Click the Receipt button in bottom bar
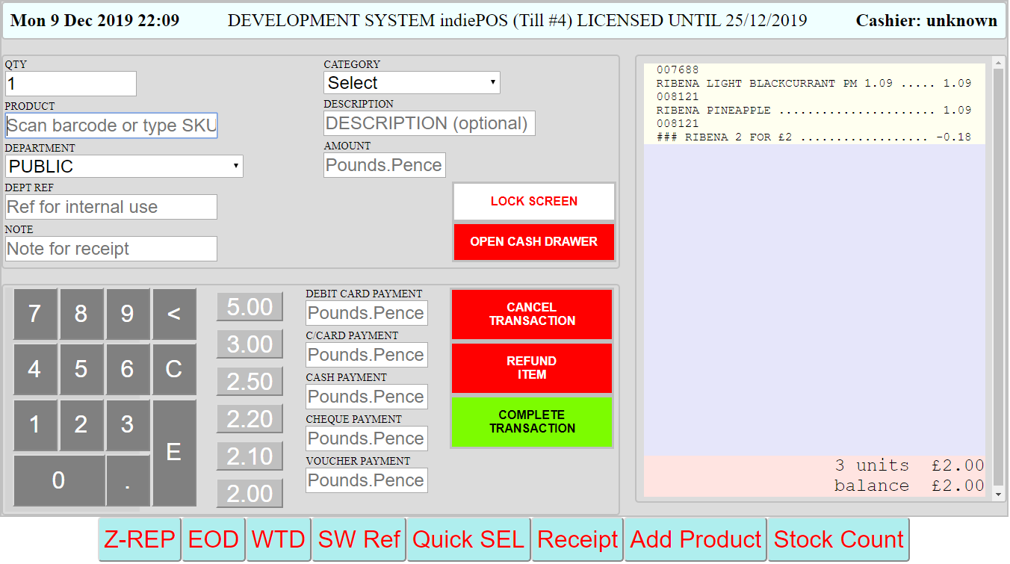This screenshot has height=564, width=1010. click(x=577, y=539)
